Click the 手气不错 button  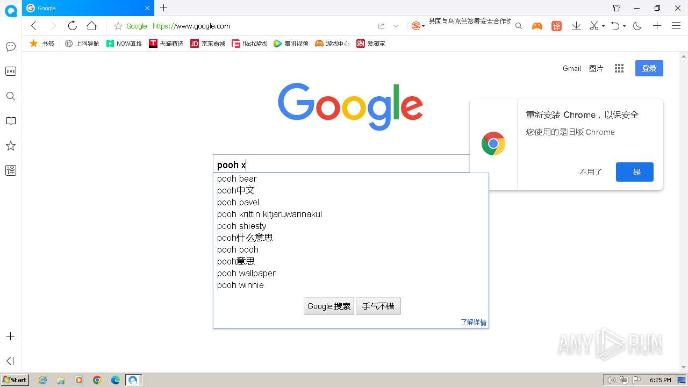point(378,306)
